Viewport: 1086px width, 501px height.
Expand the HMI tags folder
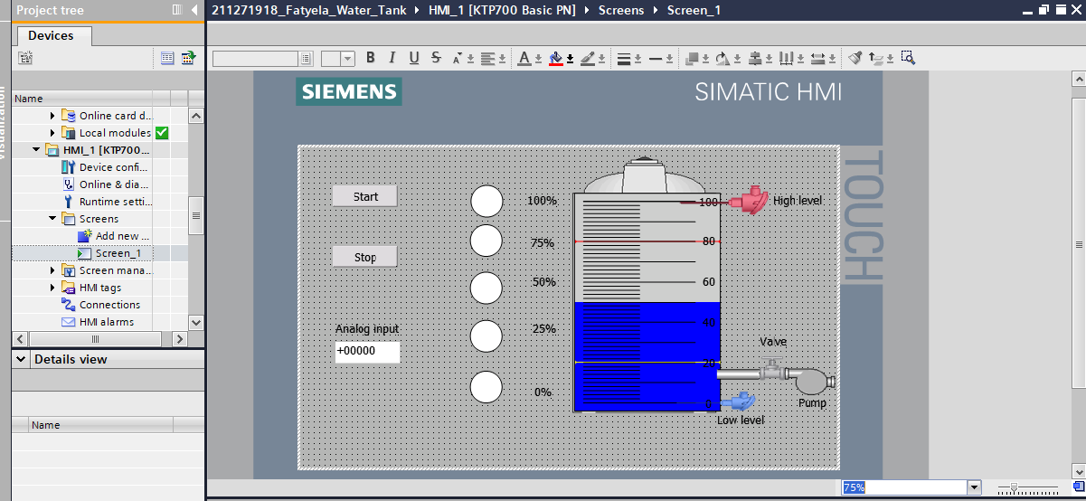coord(53,288)
